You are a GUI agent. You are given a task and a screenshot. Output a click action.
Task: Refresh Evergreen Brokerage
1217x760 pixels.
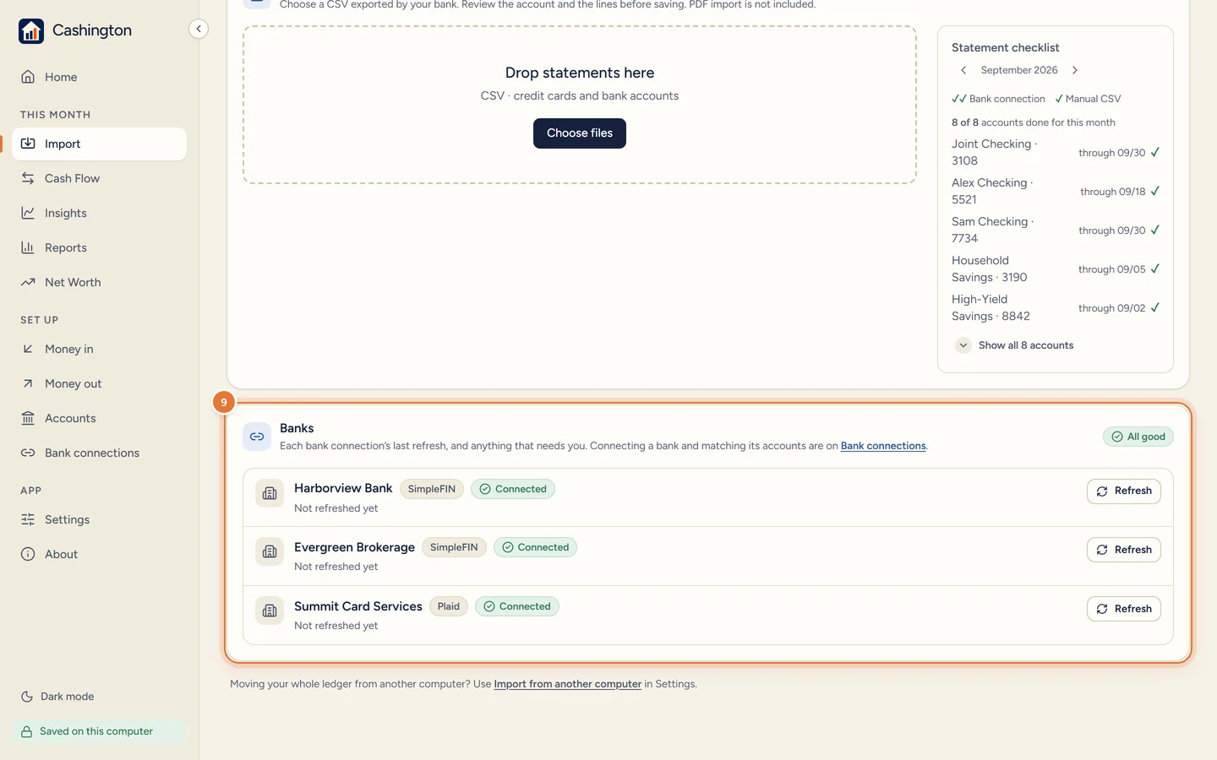[1124, 550]
